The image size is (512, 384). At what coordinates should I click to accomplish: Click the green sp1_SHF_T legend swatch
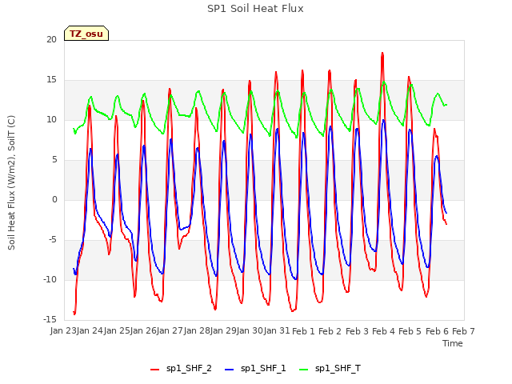click(304, 370)
